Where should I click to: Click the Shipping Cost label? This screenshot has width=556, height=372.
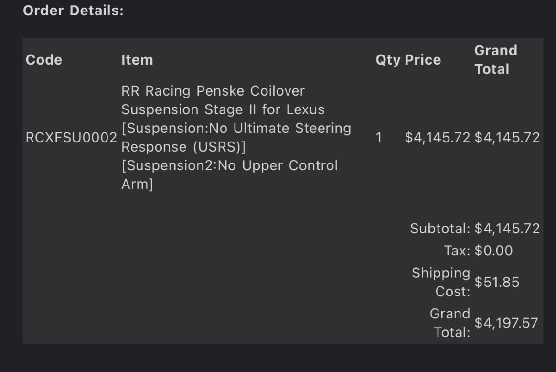point(441,282)
